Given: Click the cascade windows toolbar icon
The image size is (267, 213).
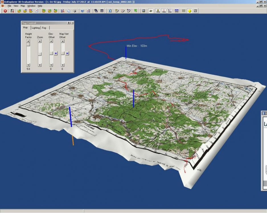Looking at the screenshot, I should (x=96, y=11).
